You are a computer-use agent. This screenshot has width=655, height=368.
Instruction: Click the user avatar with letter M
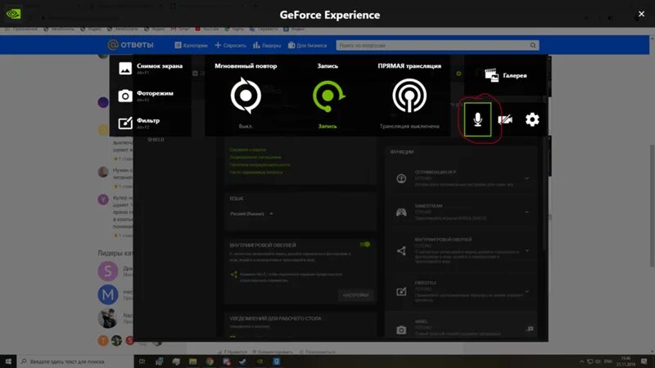[x=108, y=294]
